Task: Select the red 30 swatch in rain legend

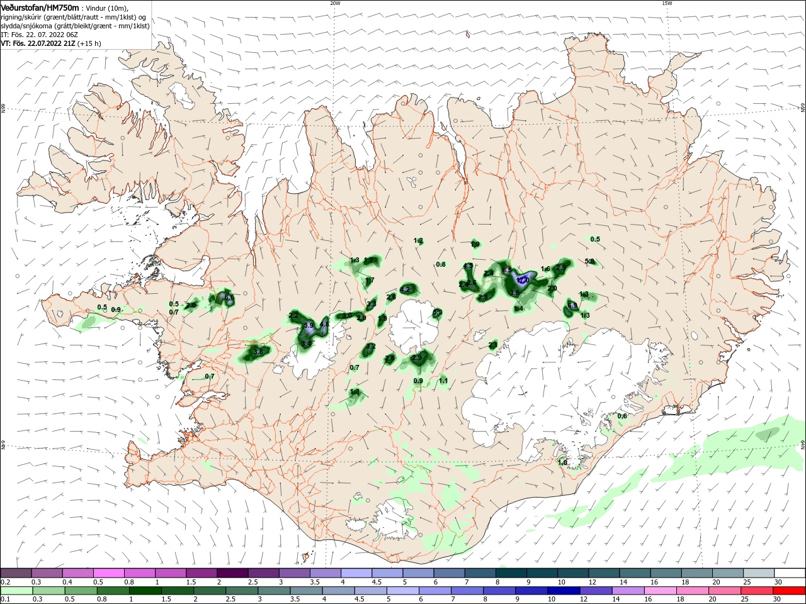Action: (x=790, y=591)
